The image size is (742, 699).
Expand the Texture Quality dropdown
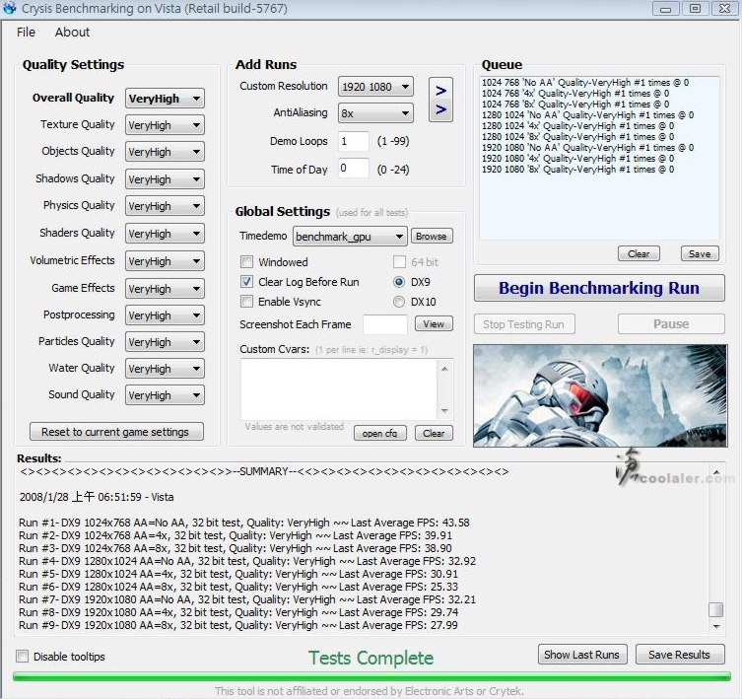pyautogui.click(x=165, y=125)
